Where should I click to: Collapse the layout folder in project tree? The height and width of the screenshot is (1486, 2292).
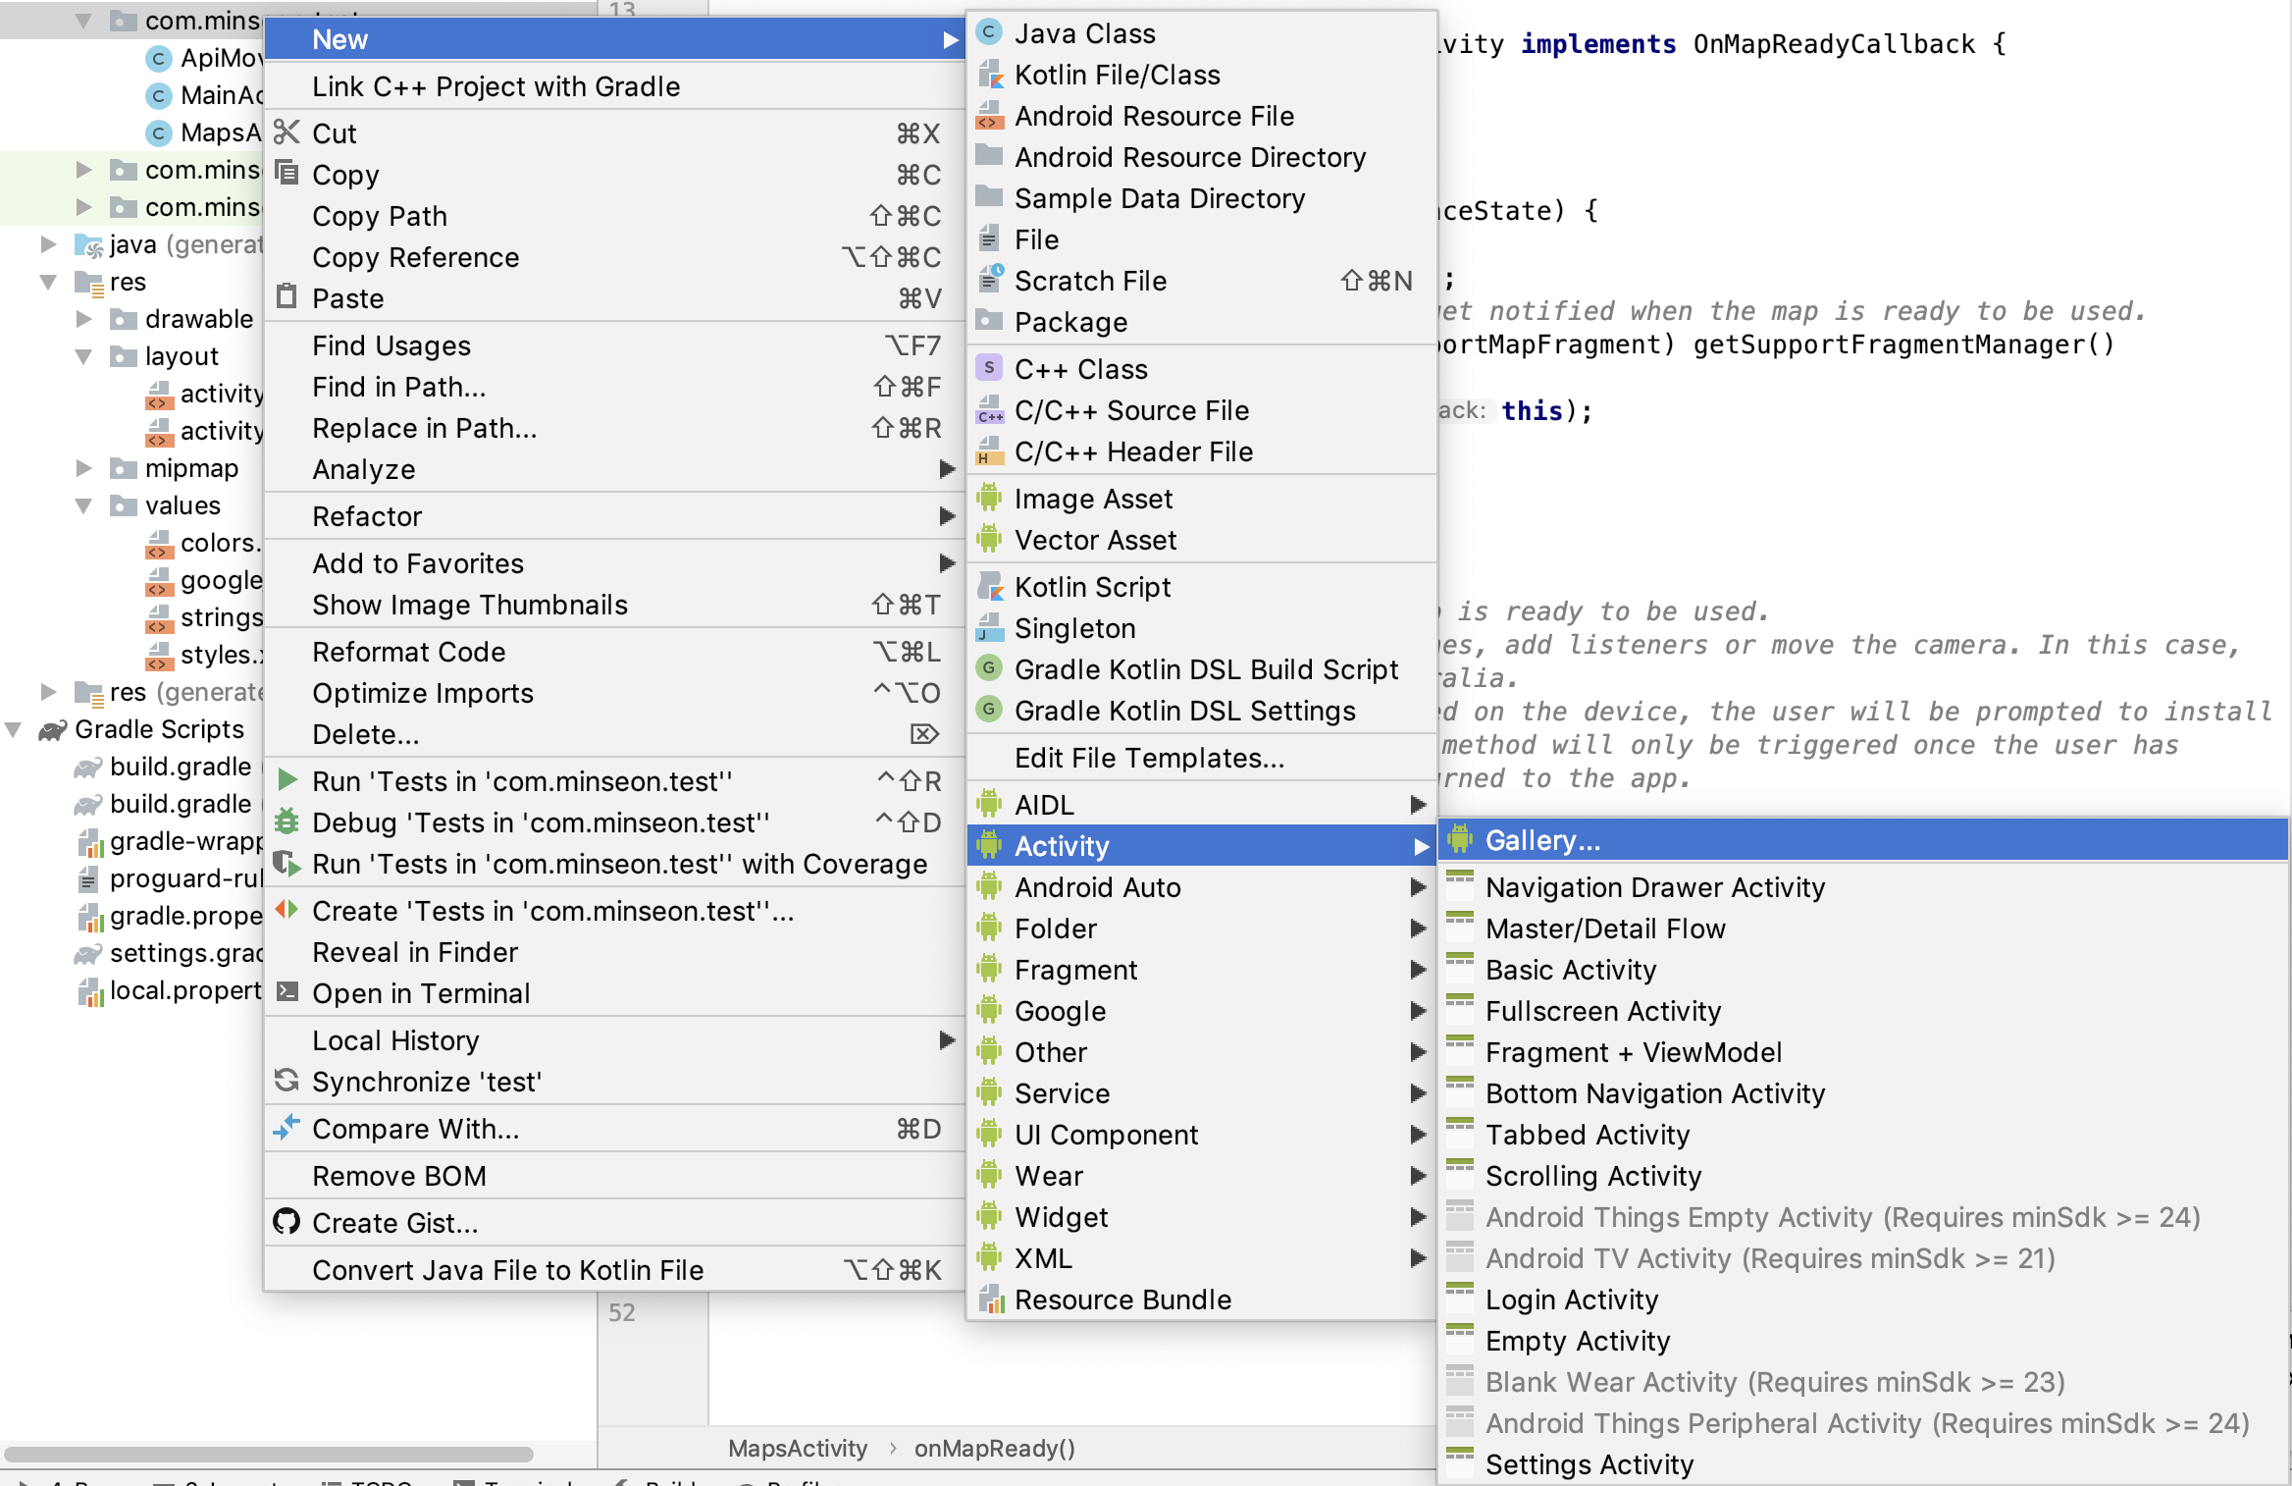click(x=84, y=356)
